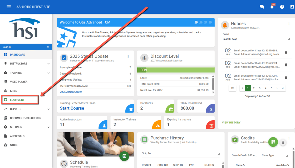Toggle the notices list view icon
The image size is (295, 168).
pos(232,88)
